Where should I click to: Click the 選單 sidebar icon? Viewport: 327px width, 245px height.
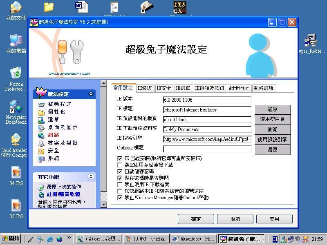[41, 120]
